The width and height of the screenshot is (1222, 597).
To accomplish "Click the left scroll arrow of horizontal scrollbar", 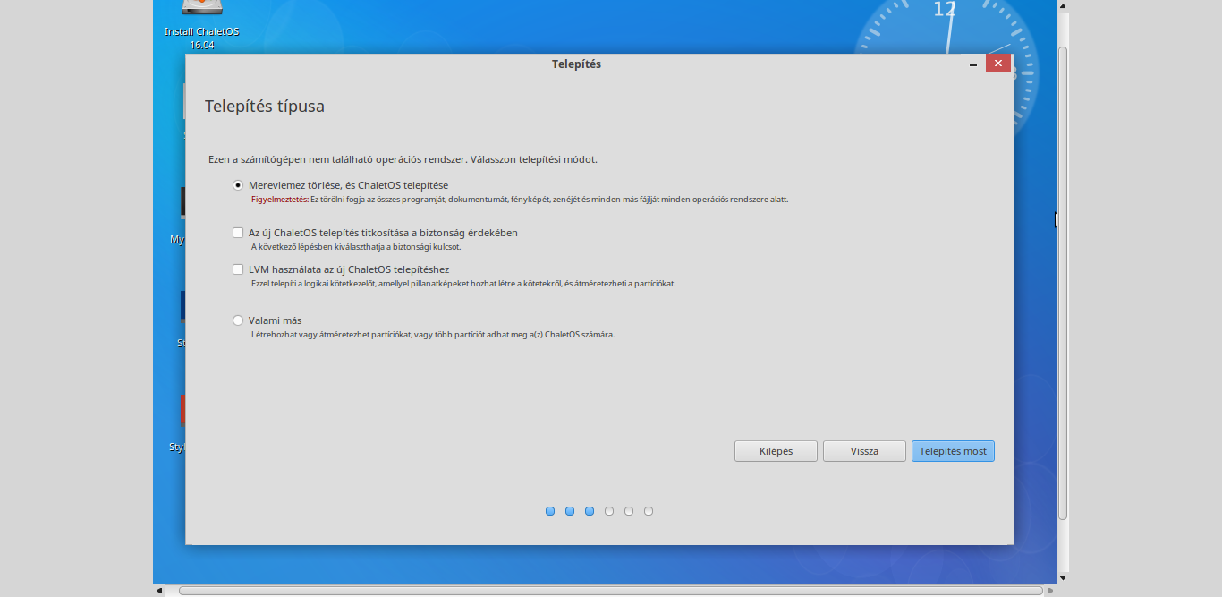I will tap(159, 591).
